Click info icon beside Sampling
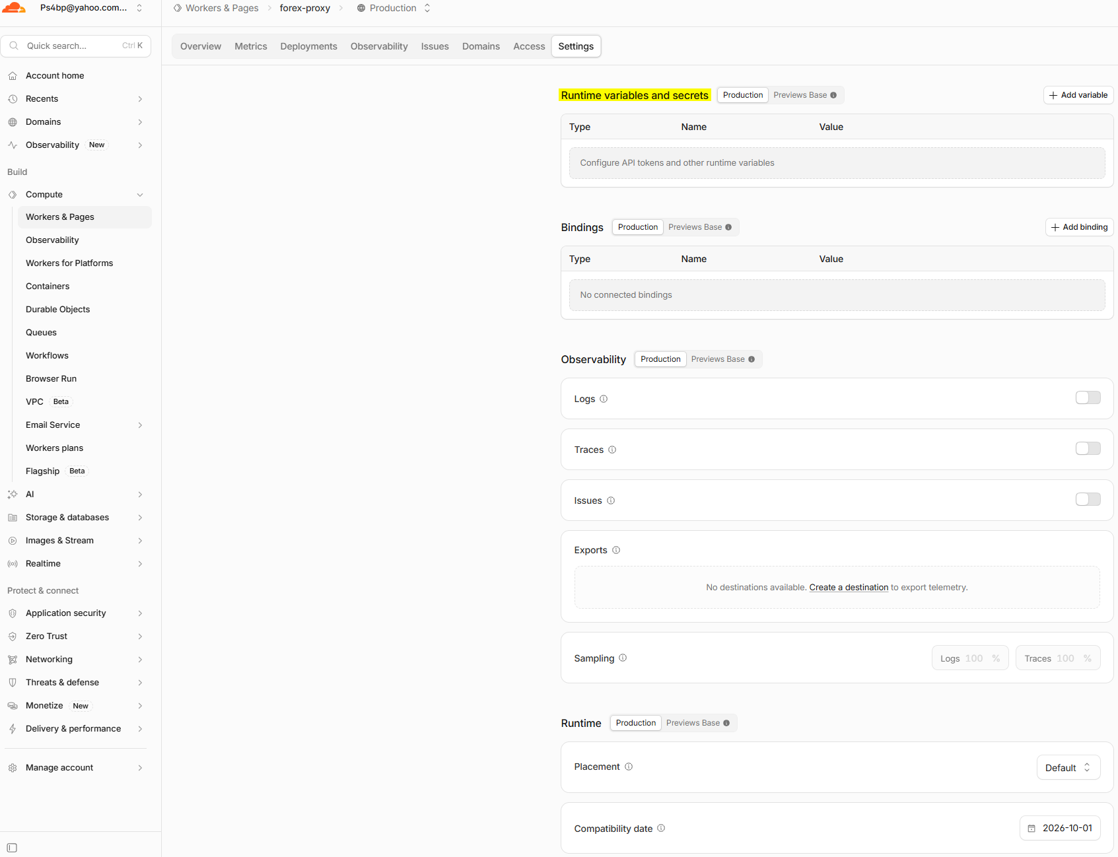Viewport: 1118px width, 857px height. [x=623, y=658]
